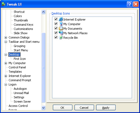Screen dimensions: 140x113
Task: Open the Command Prompt page
Action: (20, 80)
